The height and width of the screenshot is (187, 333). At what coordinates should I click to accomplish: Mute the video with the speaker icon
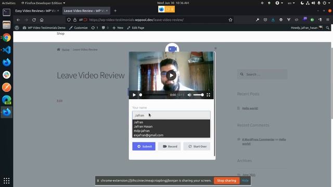pyautogui.click(x=189, y=95)
